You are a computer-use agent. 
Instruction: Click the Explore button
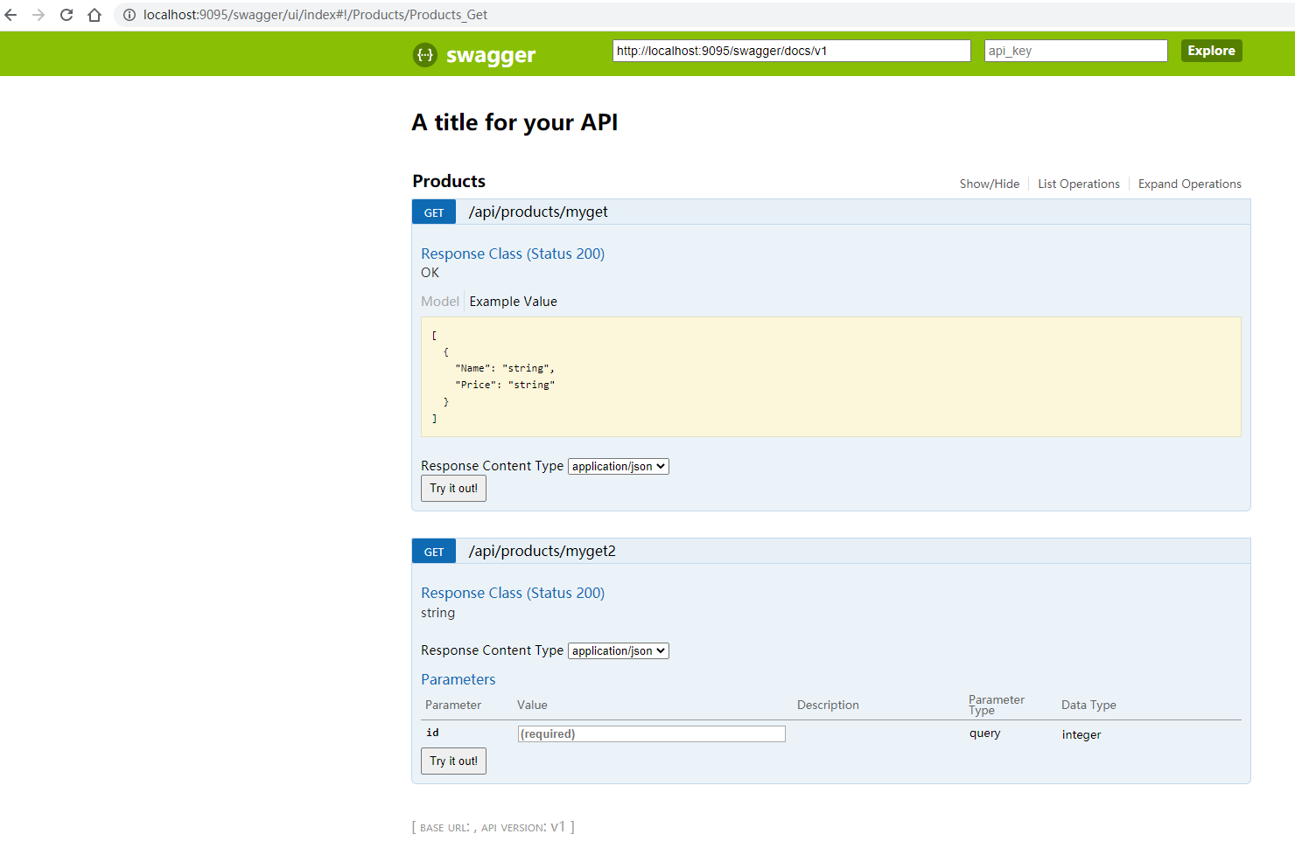(x=1211, y=51)
